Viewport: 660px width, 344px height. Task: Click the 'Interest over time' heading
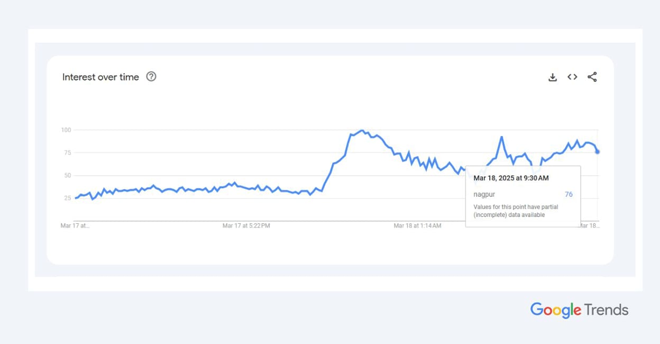tap(100, 77)
